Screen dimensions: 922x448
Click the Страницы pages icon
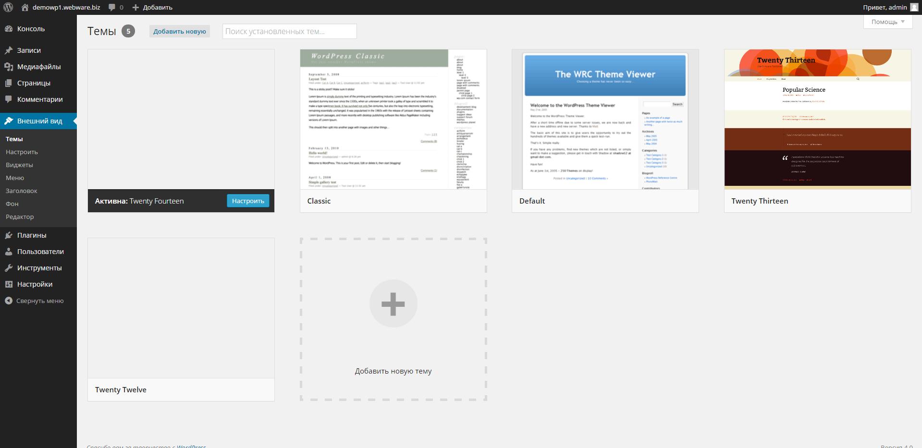tap(9, 83)
